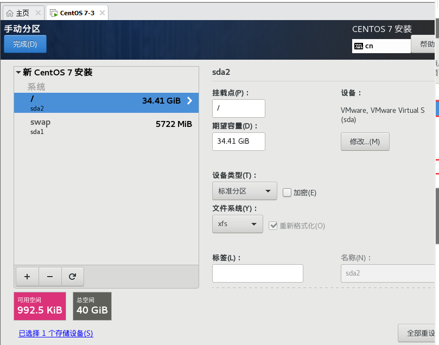Viewport: 439px width, 345px height.
Task: Click the 挂载点 mount point field
Action: coord(239,108)
